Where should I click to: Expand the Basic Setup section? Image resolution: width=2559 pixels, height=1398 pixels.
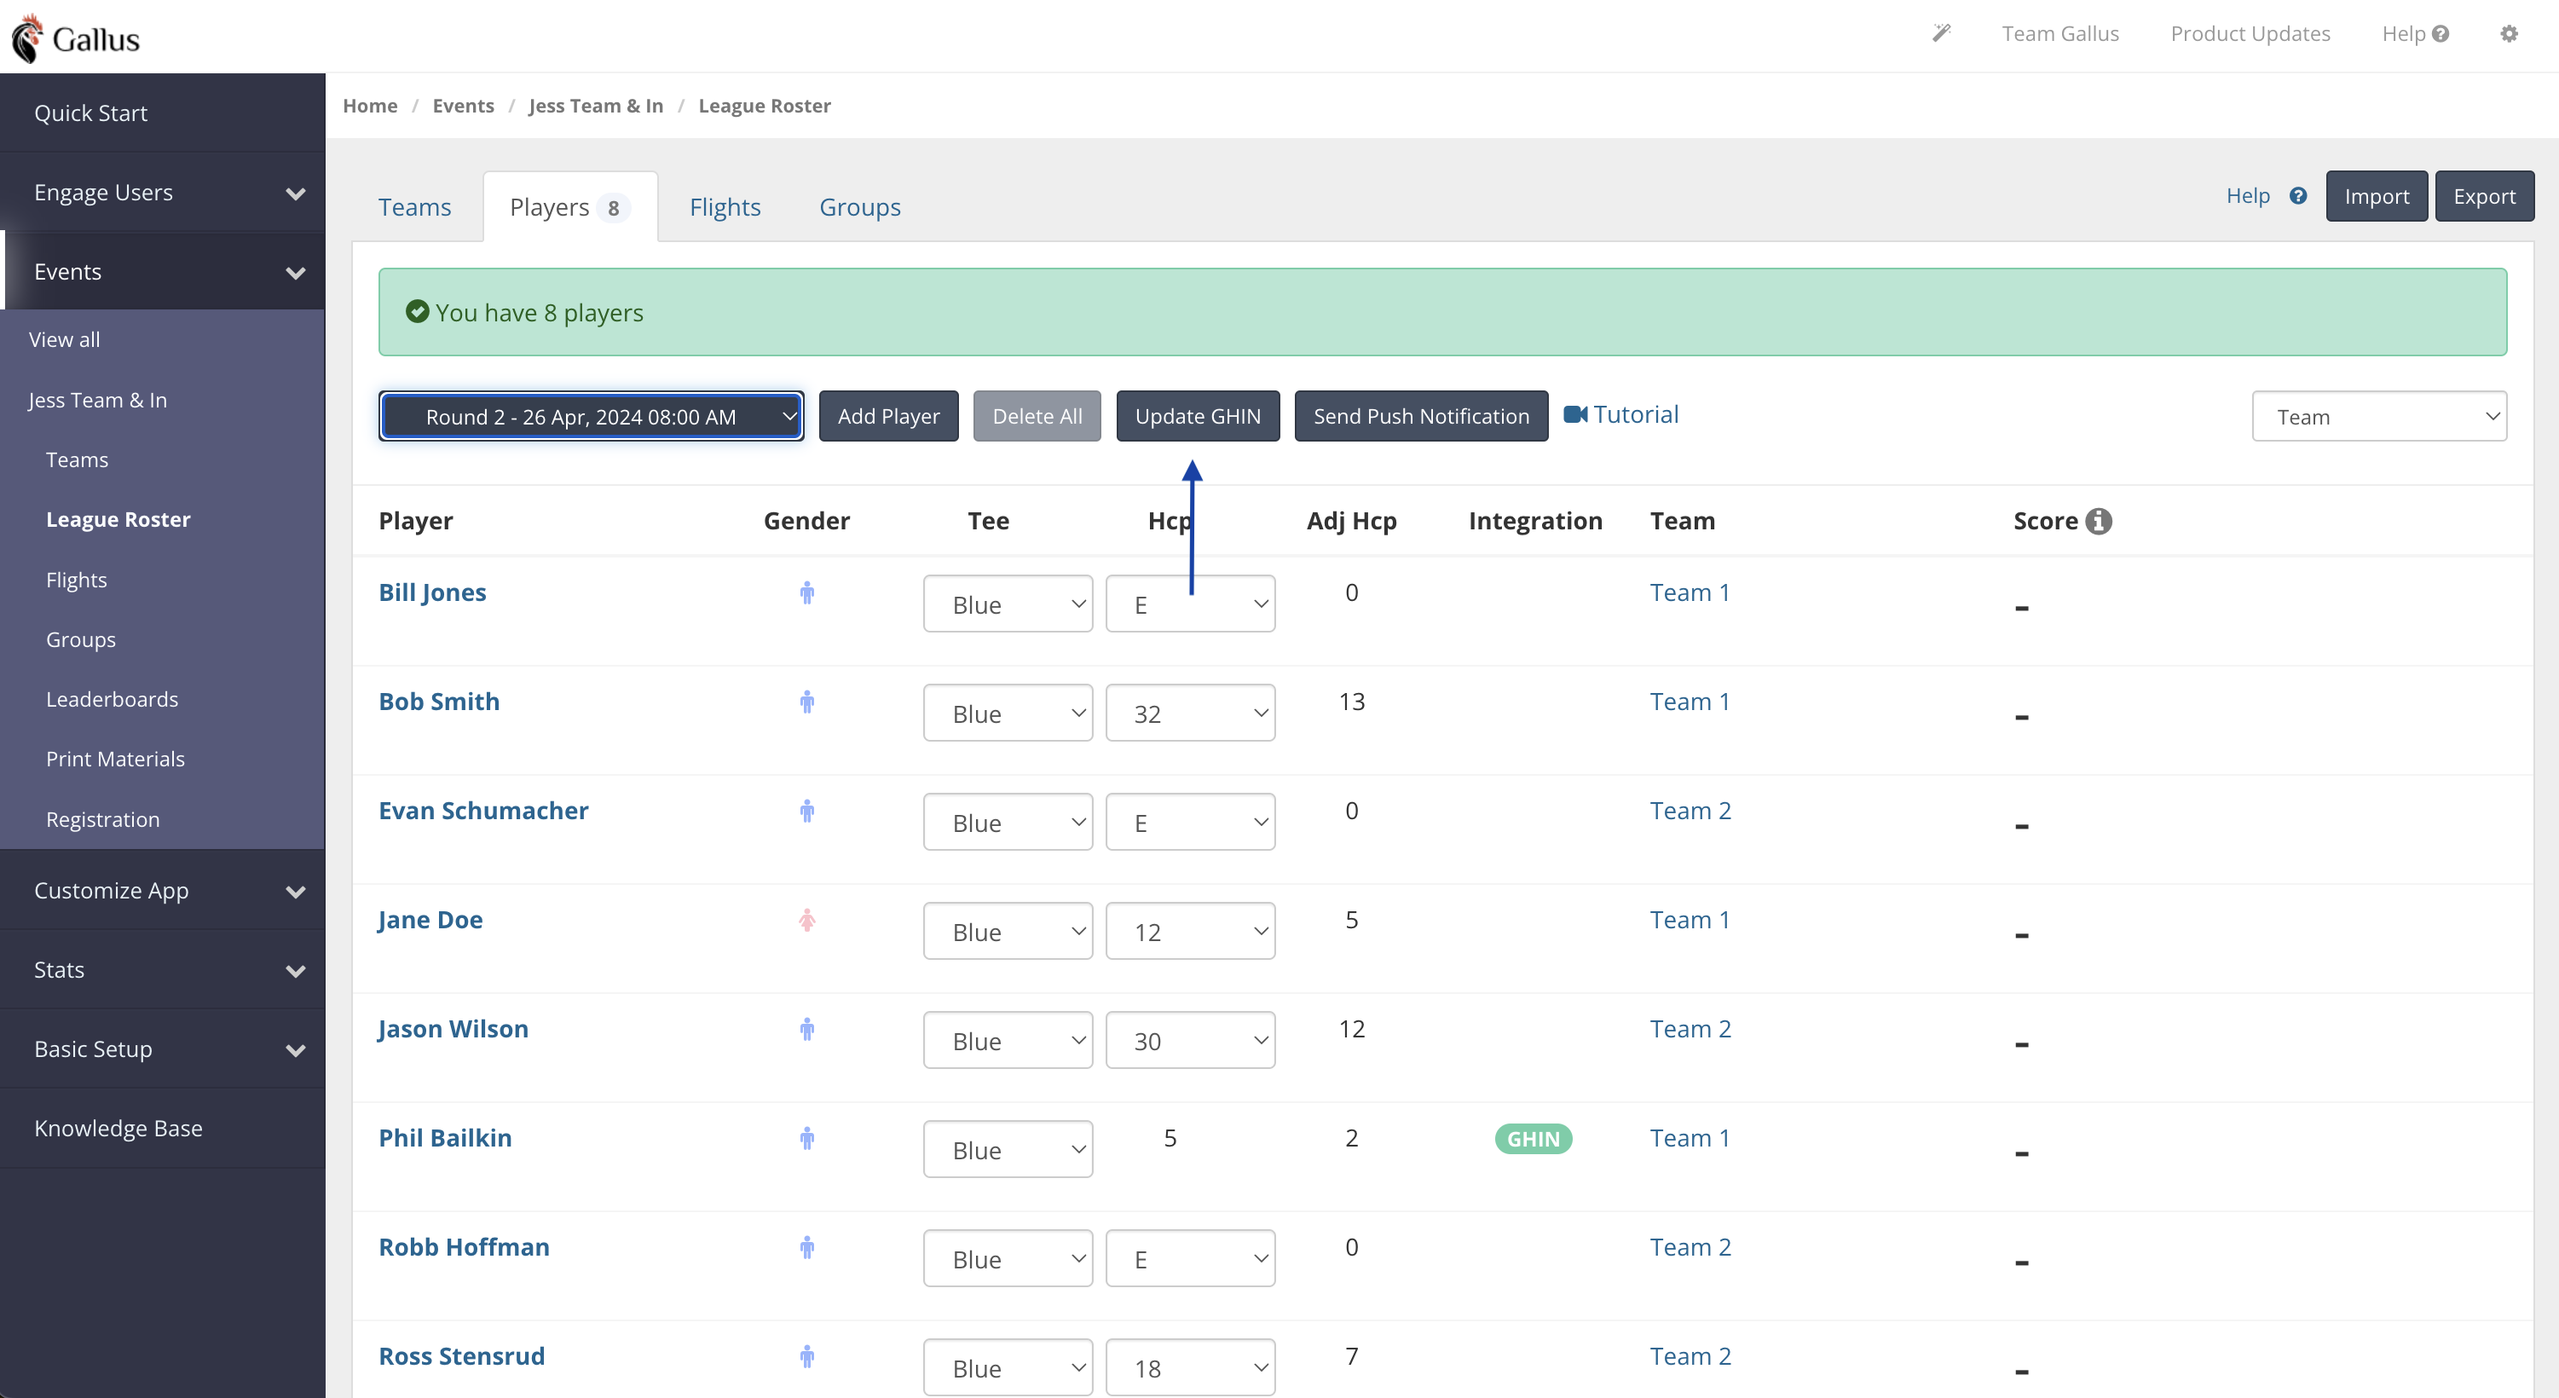point(163,1049)
